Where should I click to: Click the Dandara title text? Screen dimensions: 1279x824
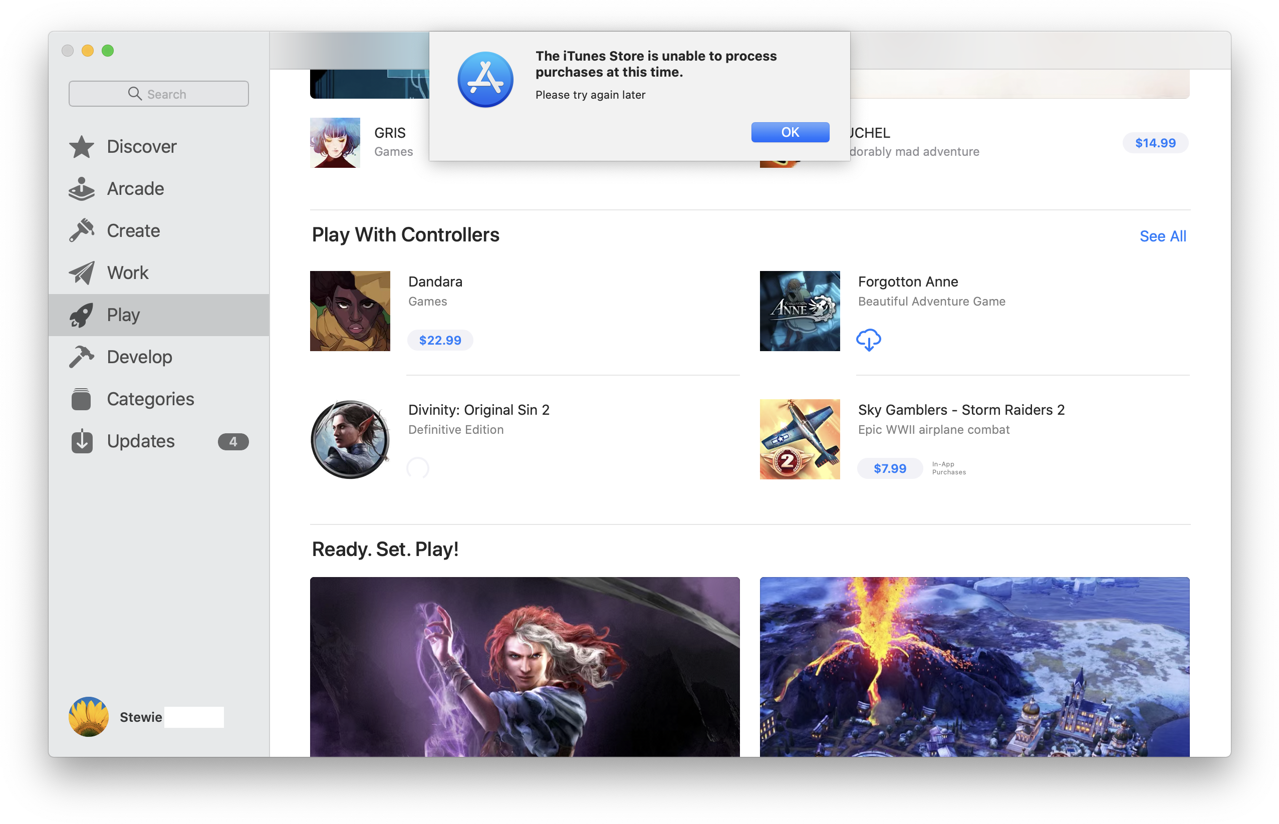point(435,282)
